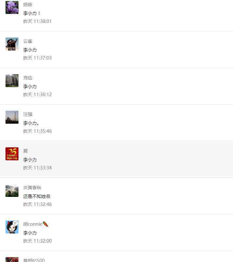Viewport: 233px width, 262px height.
Task: Select the comment 李小力。by 汪强
Action: (x=31, y=123)
